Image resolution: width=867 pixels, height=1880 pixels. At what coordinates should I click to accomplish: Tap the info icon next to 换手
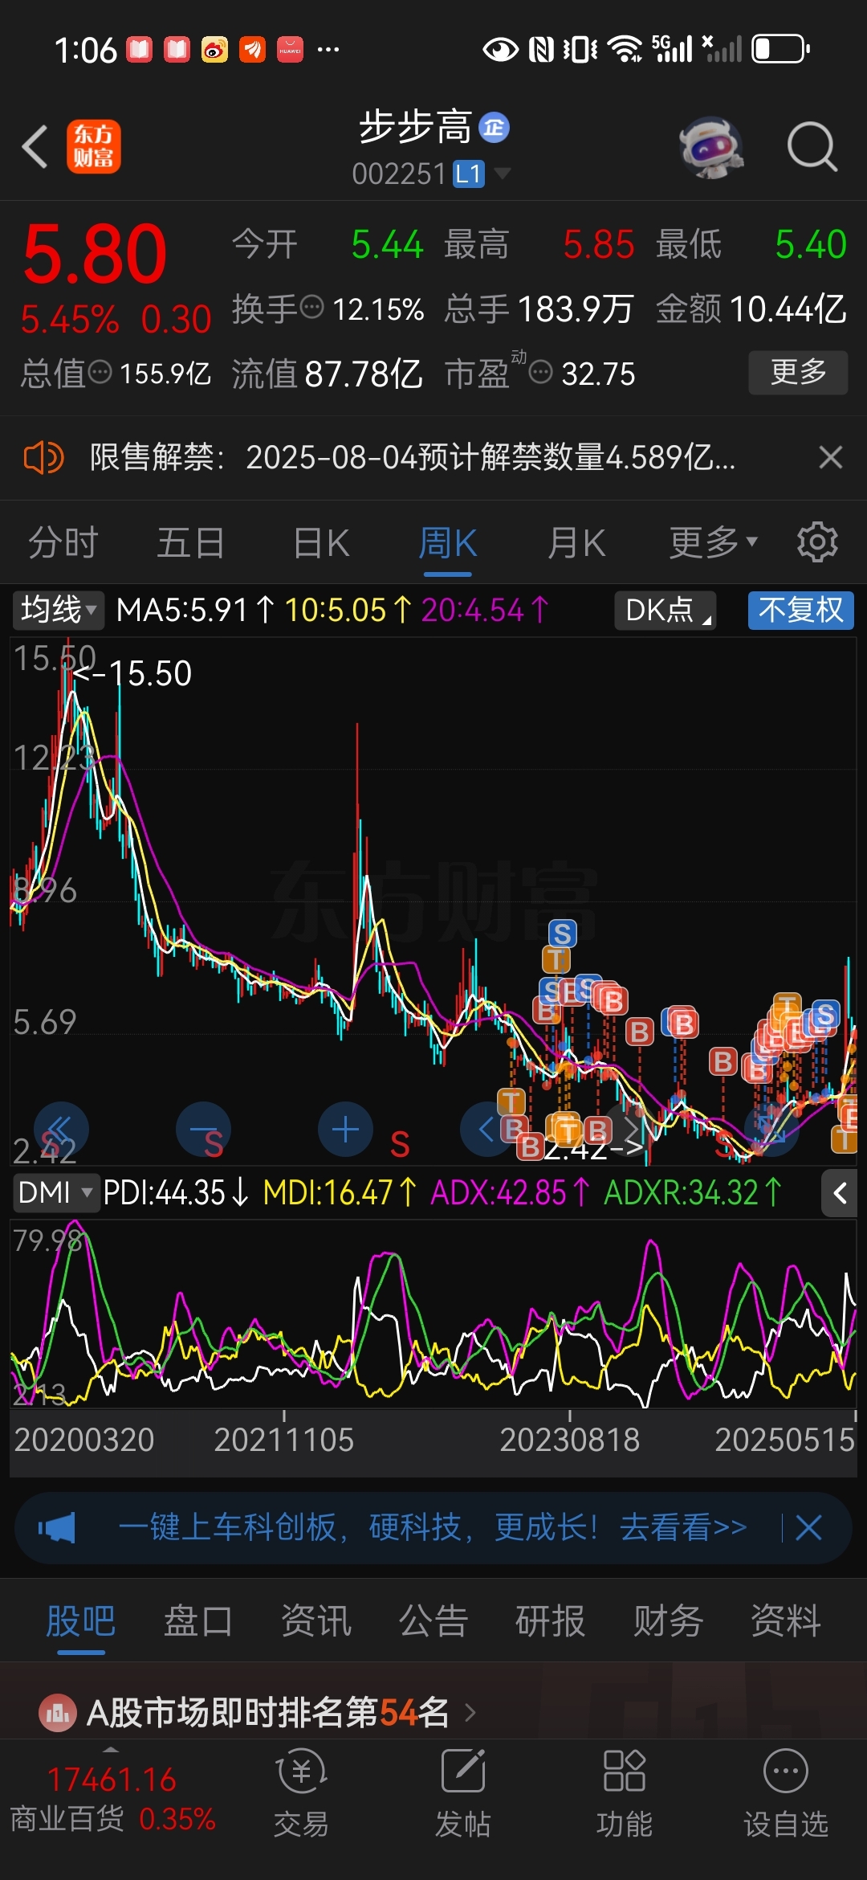(311, 307)
